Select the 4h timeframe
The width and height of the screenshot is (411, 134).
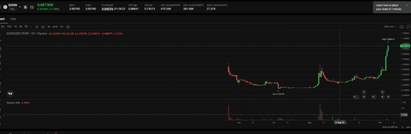[x=21, y=27]
